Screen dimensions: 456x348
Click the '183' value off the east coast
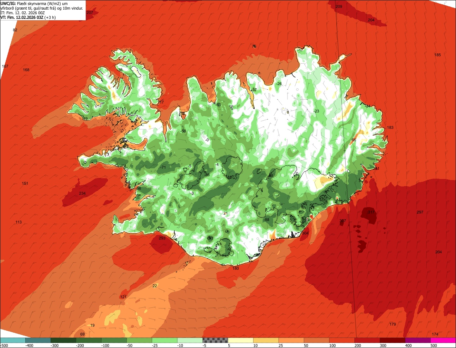(390, 127)
